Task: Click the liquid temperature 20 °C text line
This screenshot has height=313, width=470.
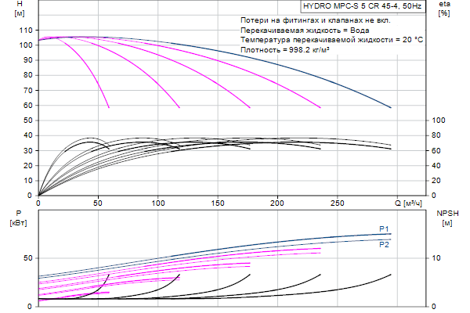Action: coord(332,39)
